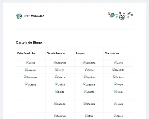Click the Estações do Ano column header
The height and width of the screenshot is (119, 149).
(x=27, y=53)
